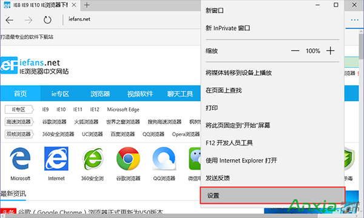
Task: Go back with the back arrow
Action: pyautogui.click(x=10, y=20)
